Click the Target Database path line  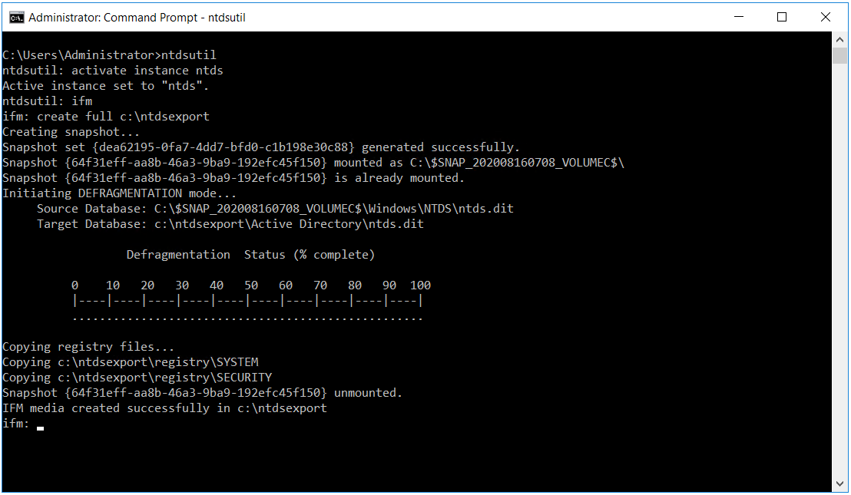(230, 224)
